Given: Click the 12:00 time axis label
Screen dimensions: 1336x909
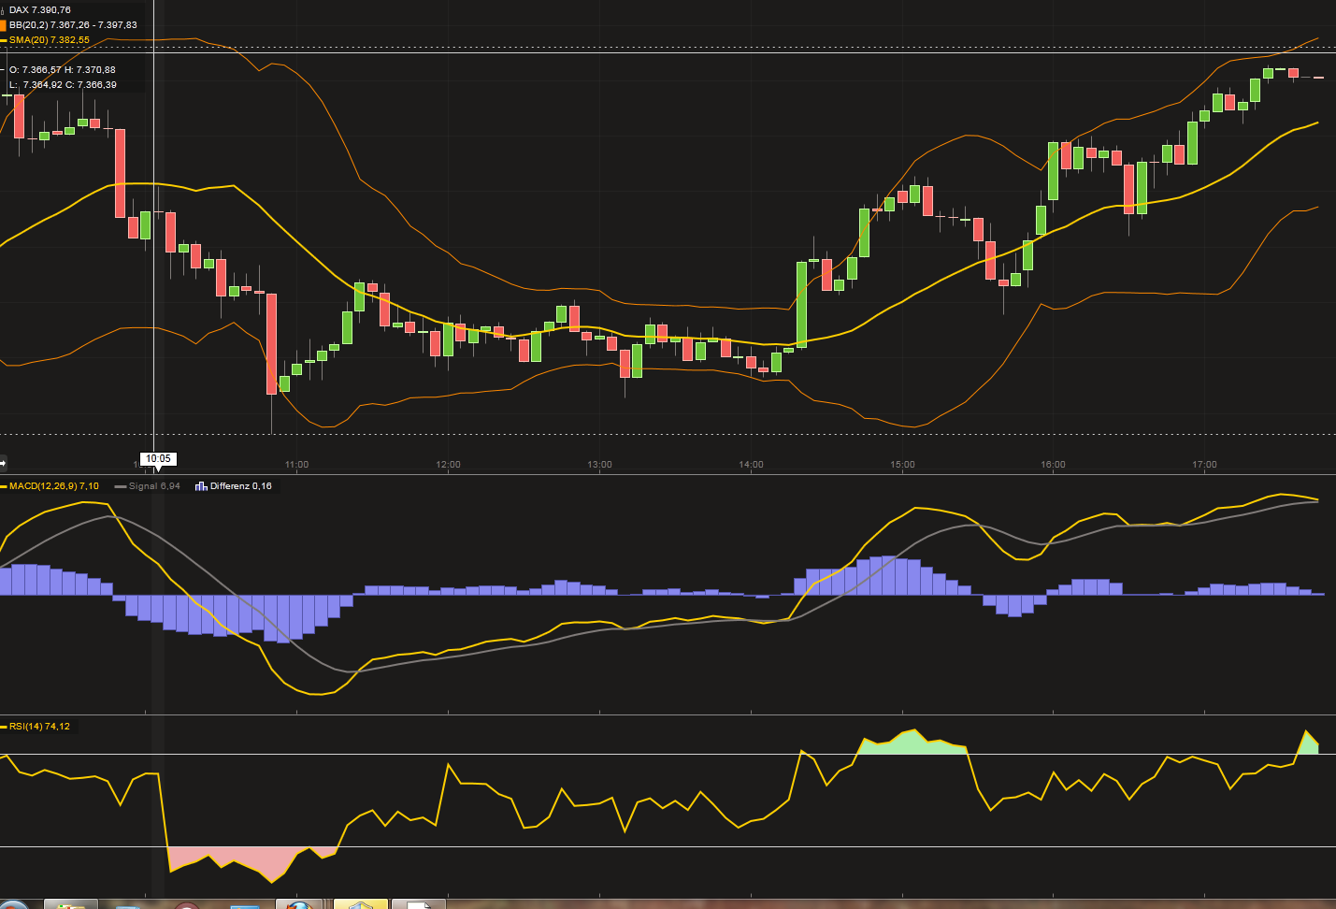Looking at the screenshot, I should [x=448, y=465].
